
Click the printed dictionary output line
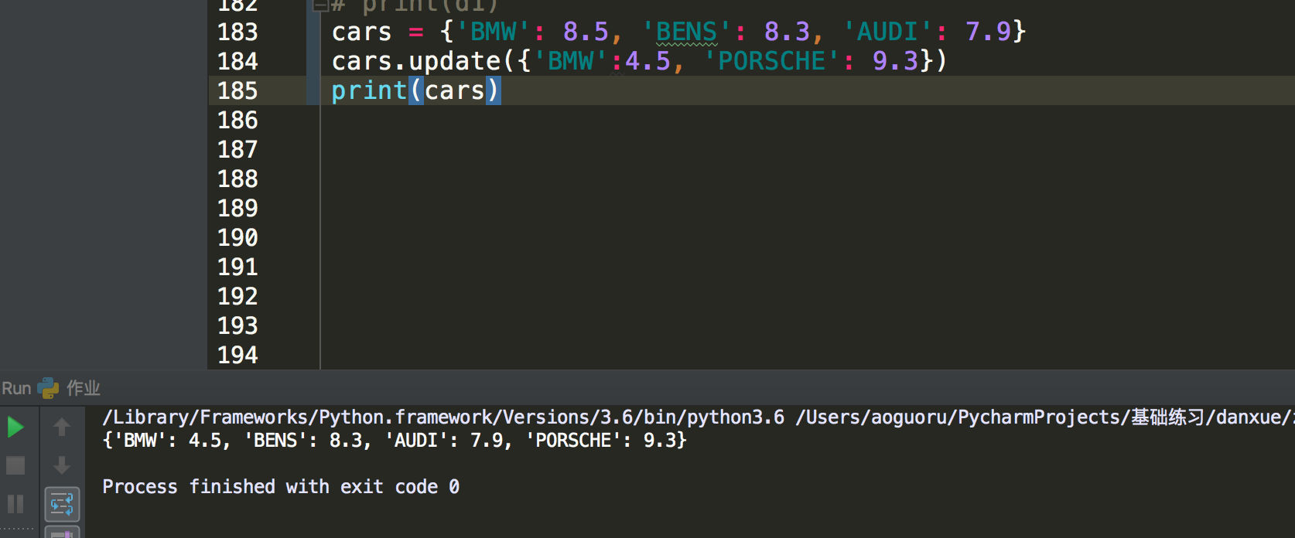click(395, 441)
